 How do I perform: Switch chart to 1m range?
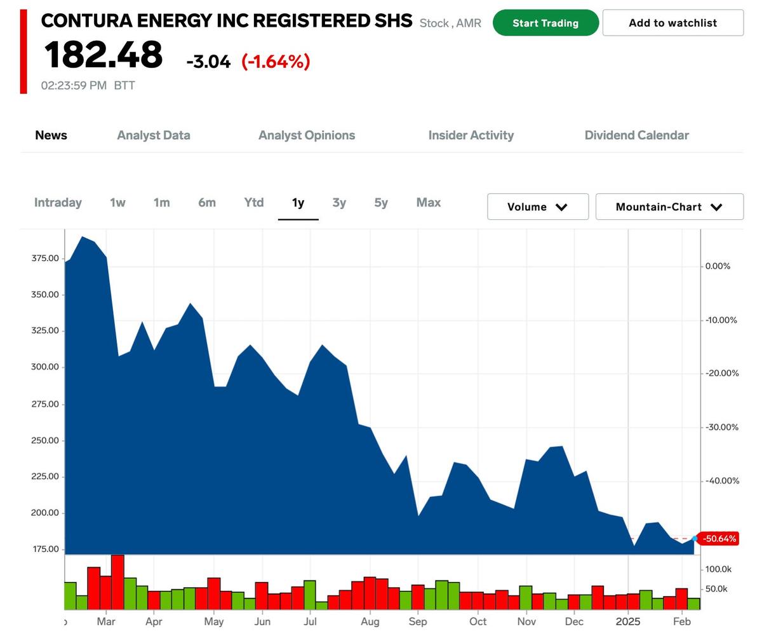tap(161, 203)
